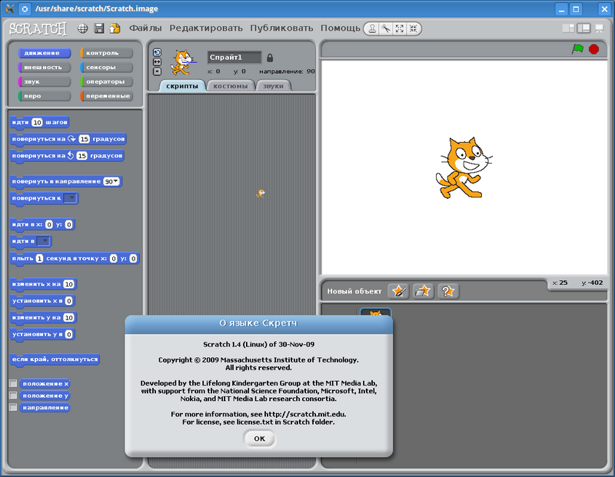This screenshot has width=615, height=477.
Task: Select the can-rotate style button
Action: click(x=157, y=52)
